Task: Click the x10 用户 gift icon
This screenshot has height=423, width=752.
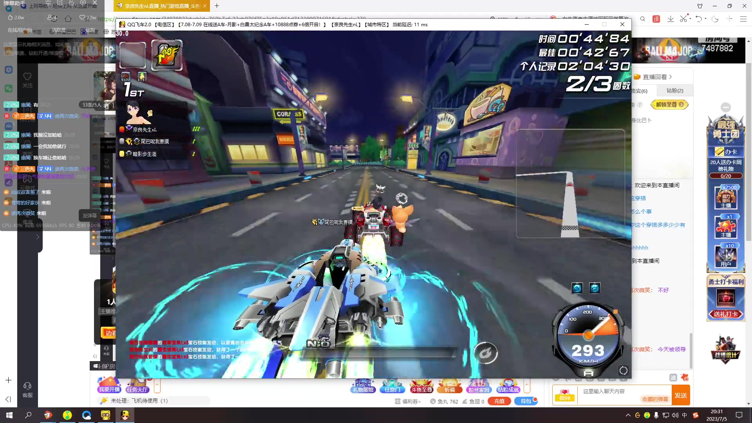Action: click(x=726, y=255)
